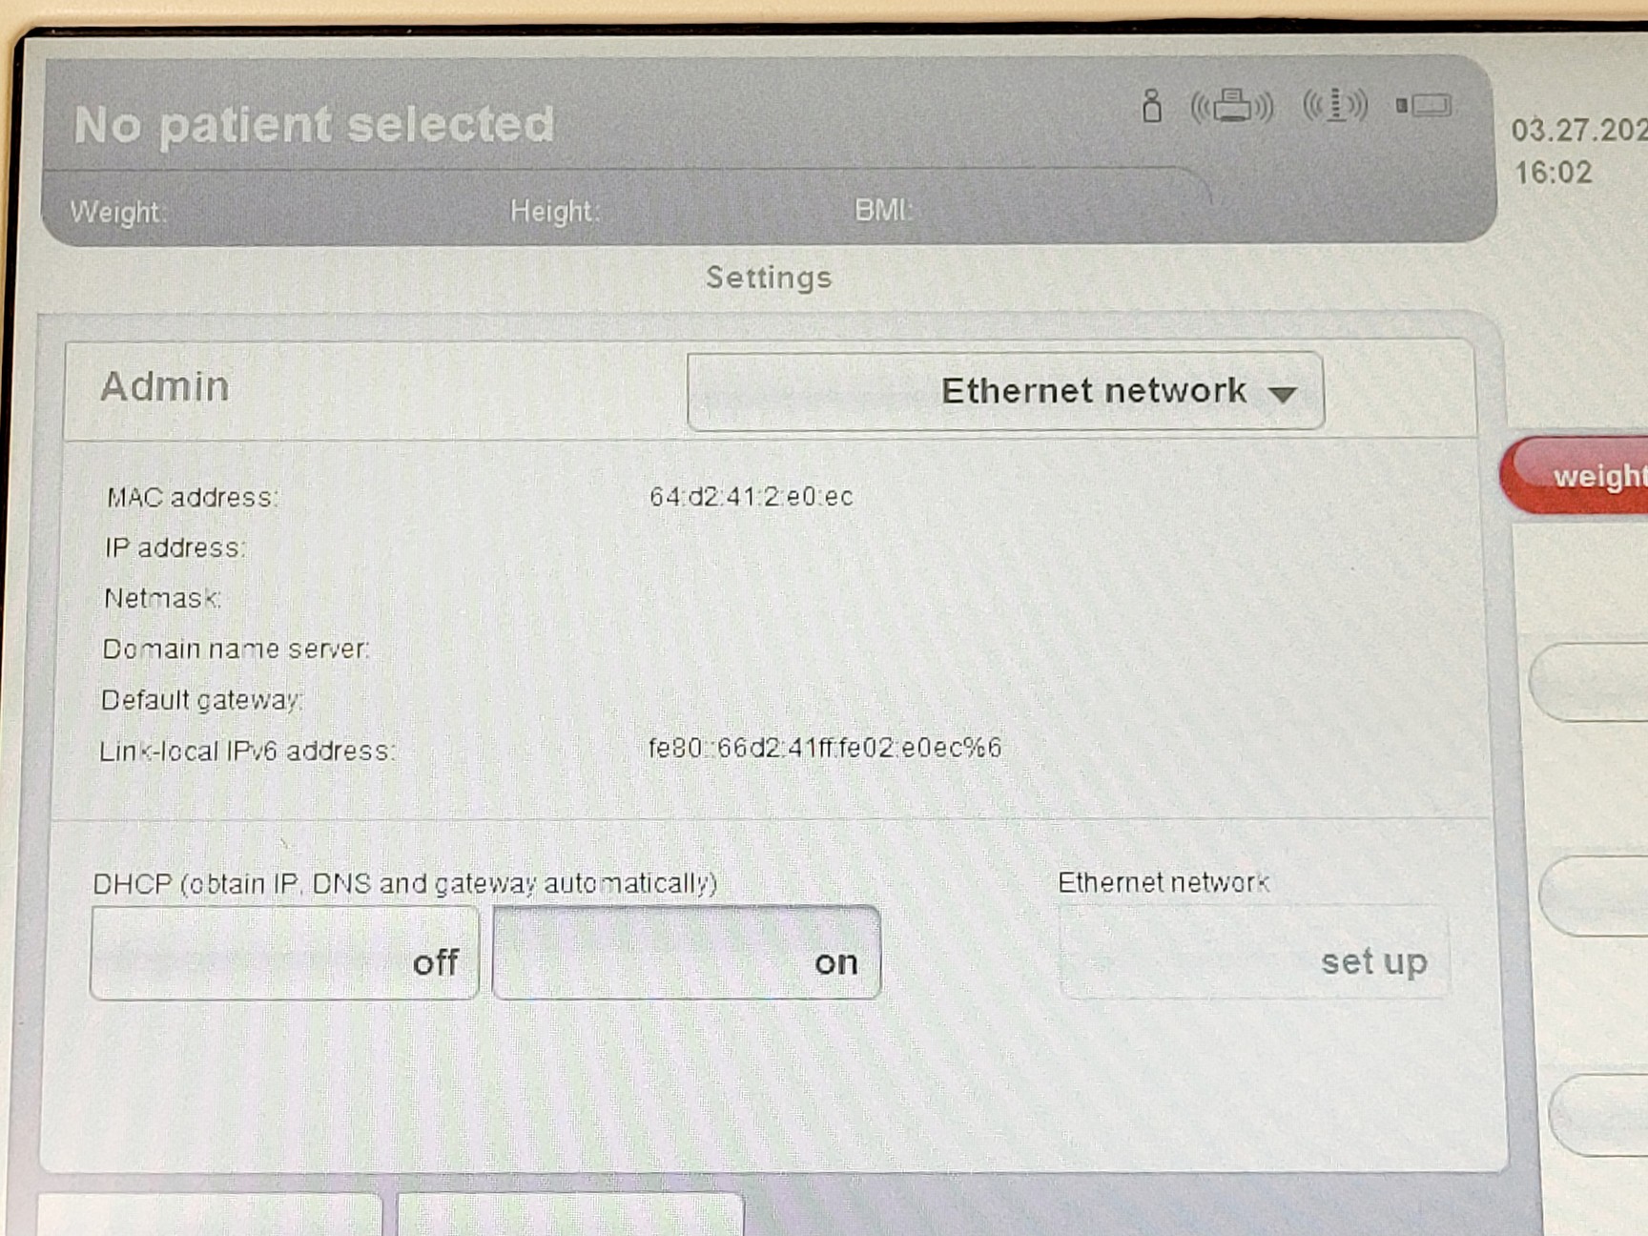The height and width of the screenshot is (1236, 1648).
Task: Tap the battery status icon in header
Action: click(x=1424, y=105)
